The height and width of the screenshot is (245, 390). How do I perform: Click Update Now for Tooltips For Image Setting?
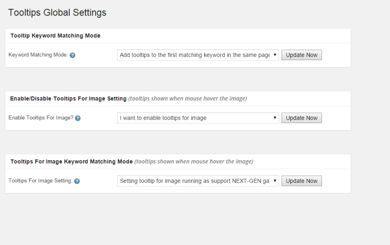coord(302,181)
